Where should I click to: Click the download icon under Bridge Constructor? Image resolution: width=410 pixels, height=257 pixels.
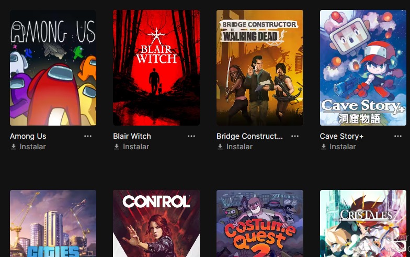220,147
